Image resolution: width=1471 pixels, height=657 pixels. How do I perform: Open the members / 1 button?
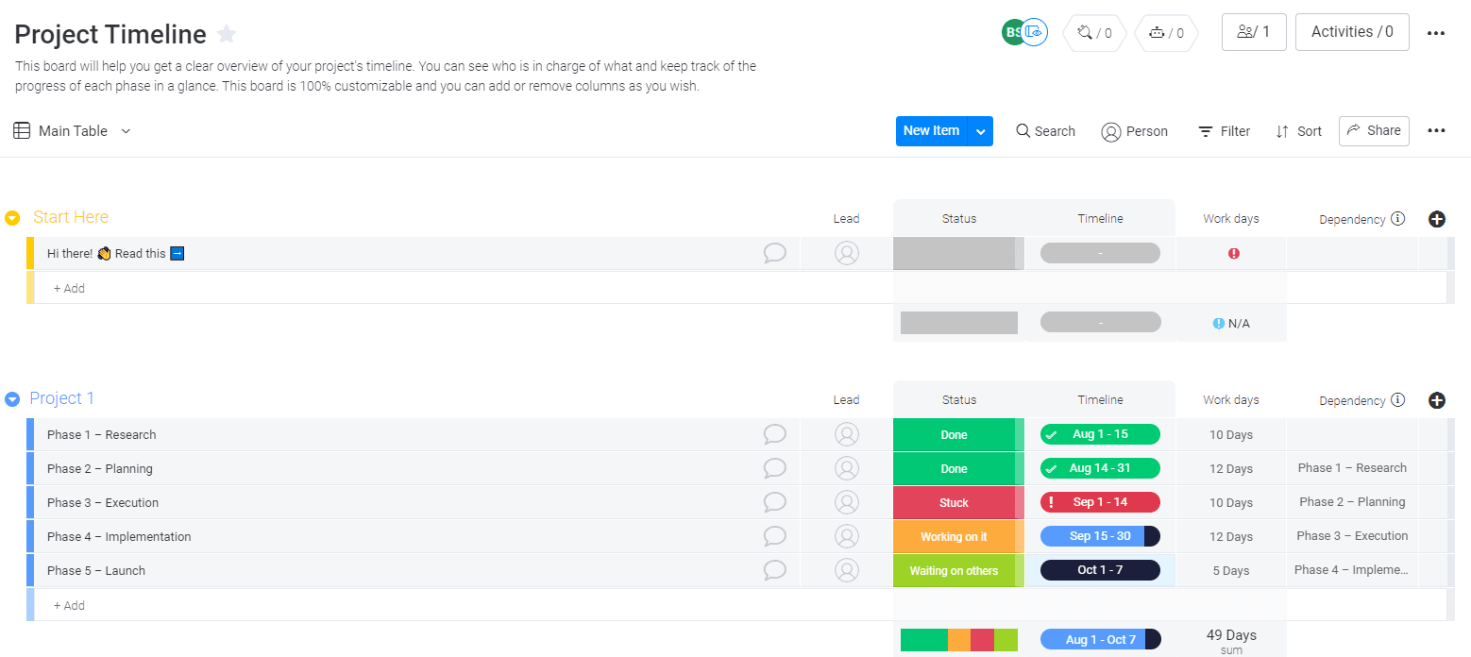[1254, 32]
